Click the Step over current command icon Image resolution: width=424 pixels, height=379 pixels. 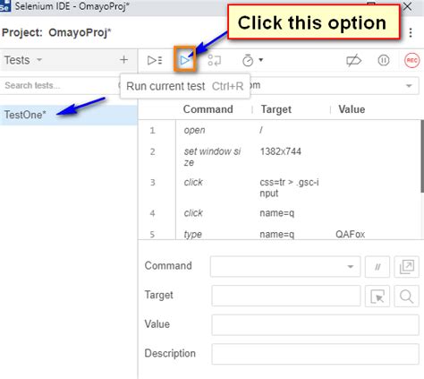215,60
